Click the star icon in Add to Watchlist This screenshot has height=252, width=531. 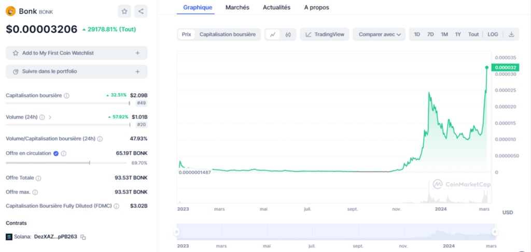(x=15, y=53)
